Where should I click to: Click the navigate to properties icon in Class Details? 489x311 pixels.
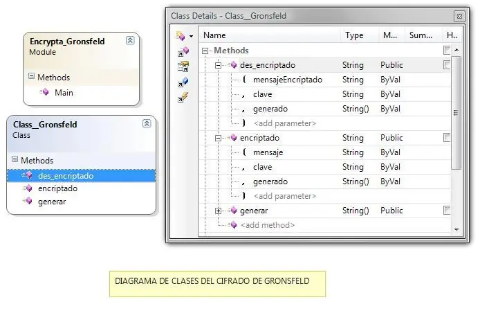tap(183, 66)
